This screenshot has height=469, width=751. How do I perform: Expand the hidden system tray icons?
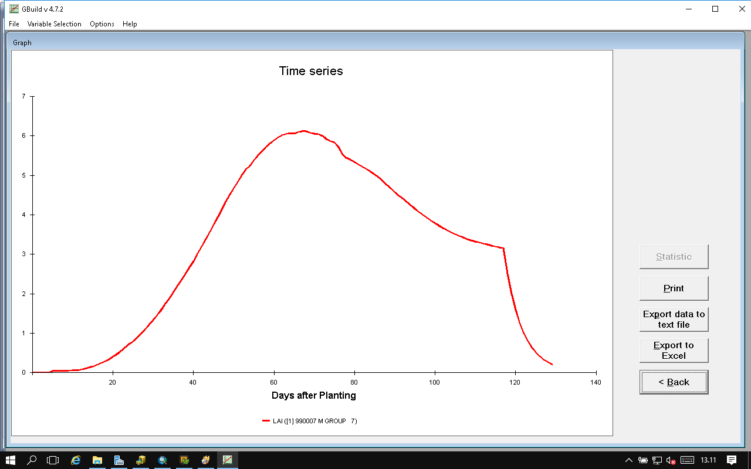[x=629, y=460]
